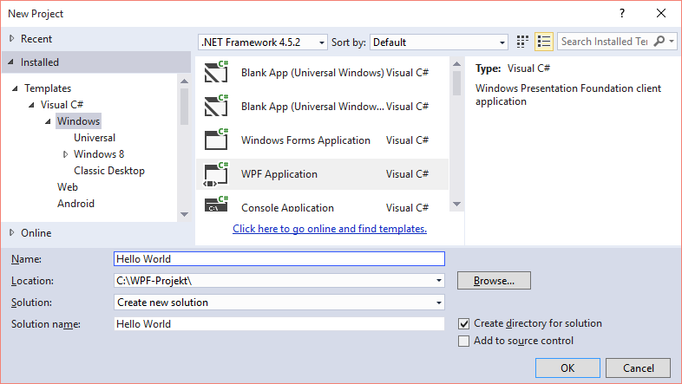Select the Classic Desktop tree item
Screen dimensions: 682x384
point(109,171)
